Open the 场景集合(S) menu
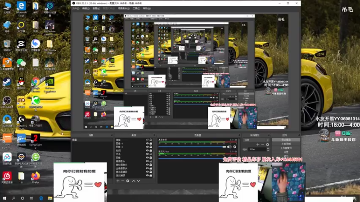 pyautogui.click(x=123, y=9)
